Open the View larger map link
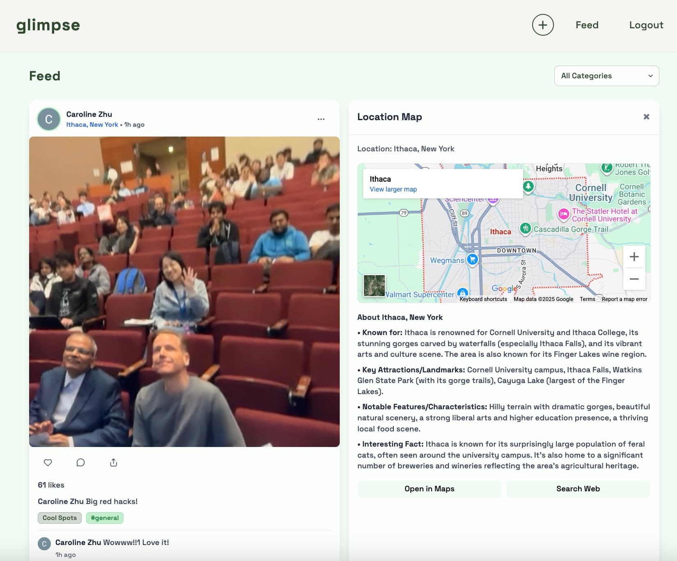 (x=393, y=189)
